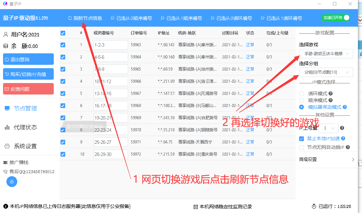Click the 退出登陆 button
Screen dimensions: 362x213
click(28, 59)
